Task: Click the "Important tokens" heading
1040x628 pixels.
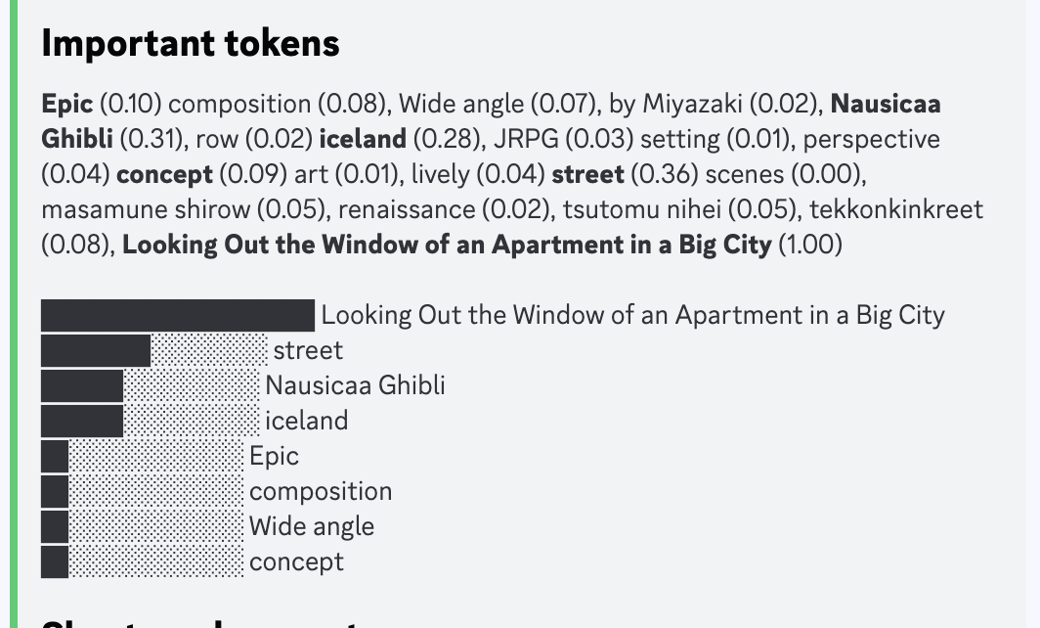Action: (191, 44)
